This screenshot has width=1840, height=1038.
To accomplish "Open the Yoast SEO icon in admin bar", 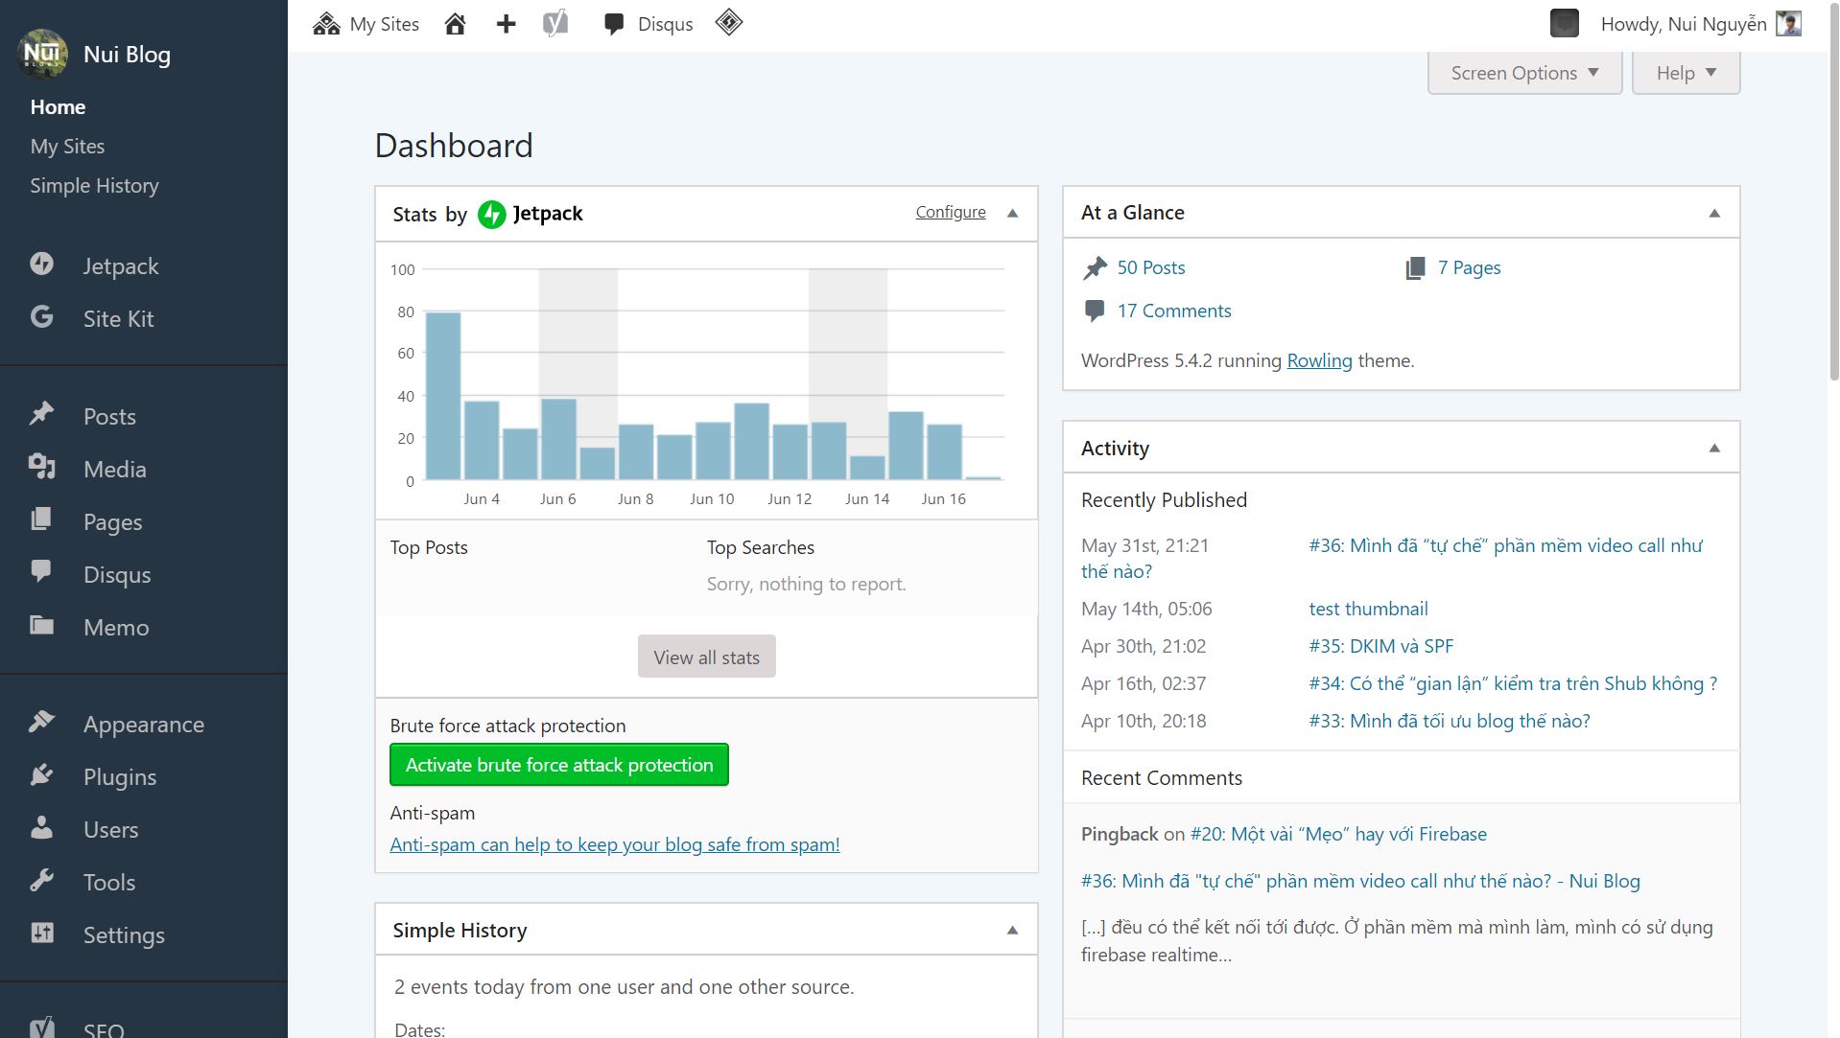I will tap(555, 23).
